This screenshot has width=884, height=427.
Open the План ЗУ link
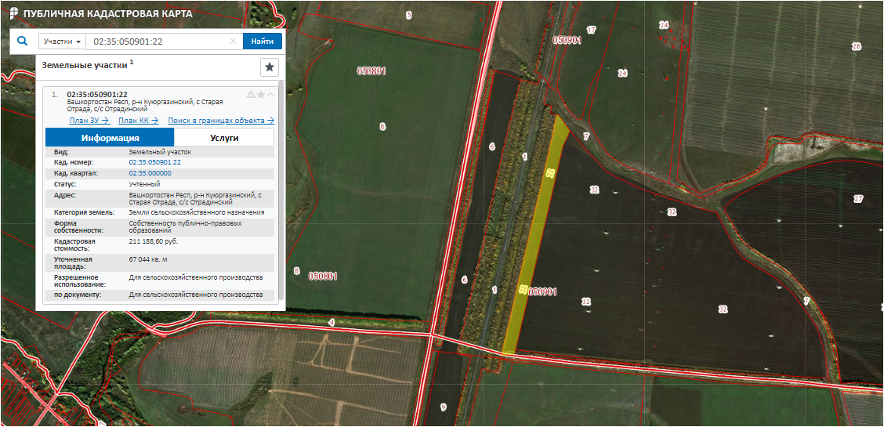[89, 120]
